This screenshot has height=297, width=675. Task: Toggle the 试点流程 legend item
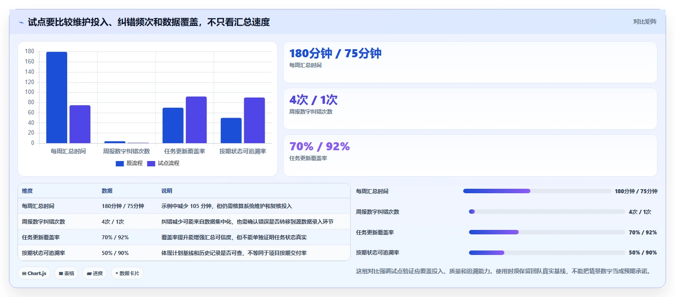pos(163,163)
